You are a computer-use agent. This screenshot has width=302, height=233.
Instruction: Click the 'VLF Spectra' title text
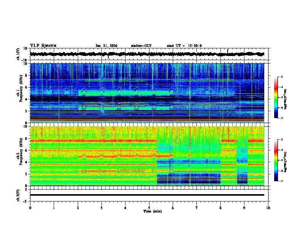tap(43, 46)
